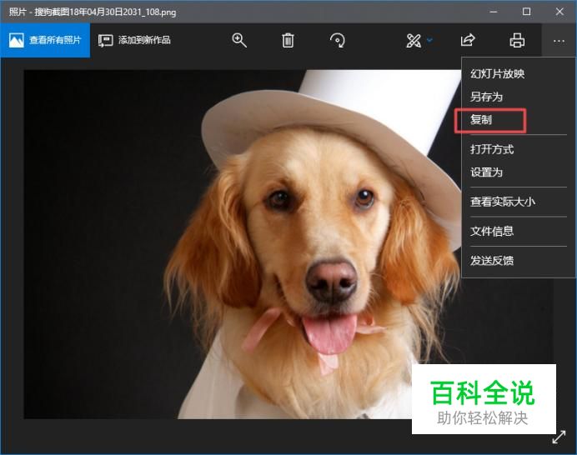577x455 pixels.
Task: Click 发送反馈 menu entry
Action: 492,260
